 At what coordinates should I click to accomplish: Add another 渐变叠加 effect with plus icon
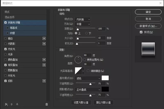(44, 65)
